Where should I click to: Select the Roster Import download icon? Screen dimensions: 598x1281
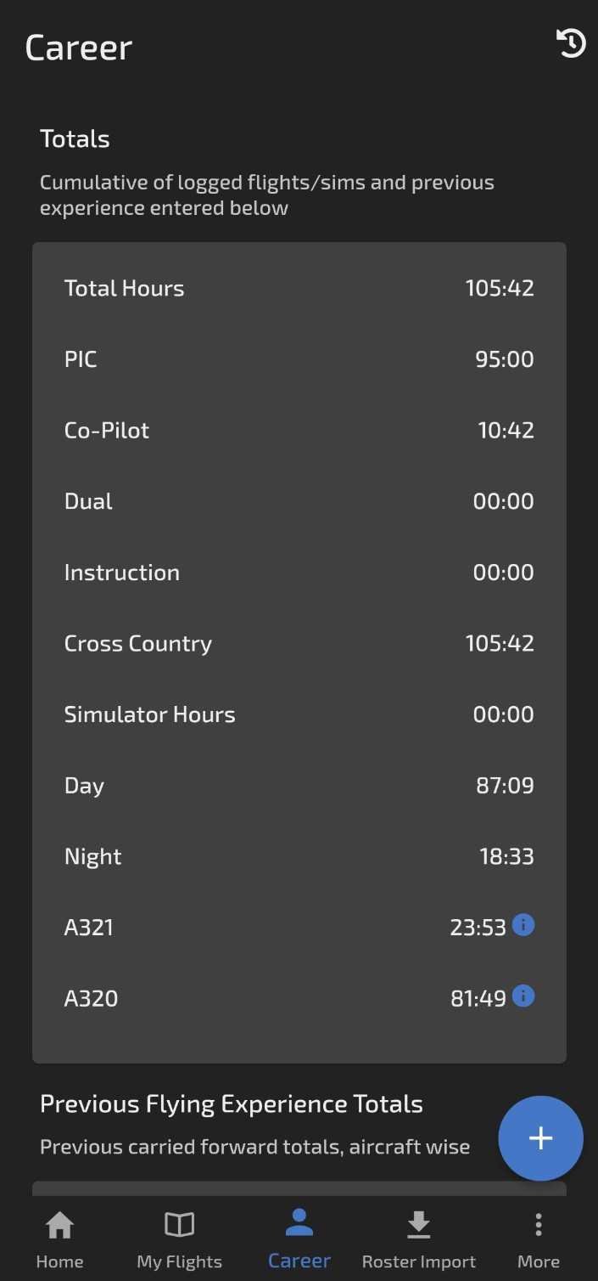418,1225
